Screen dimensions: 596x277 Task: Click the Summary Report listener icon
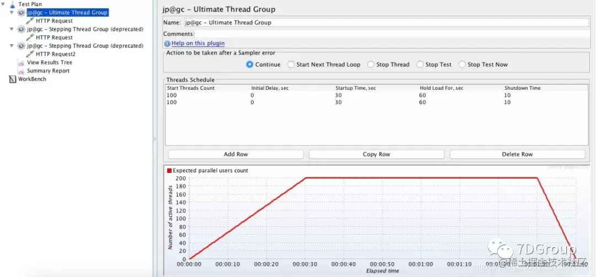pos(22,70)
